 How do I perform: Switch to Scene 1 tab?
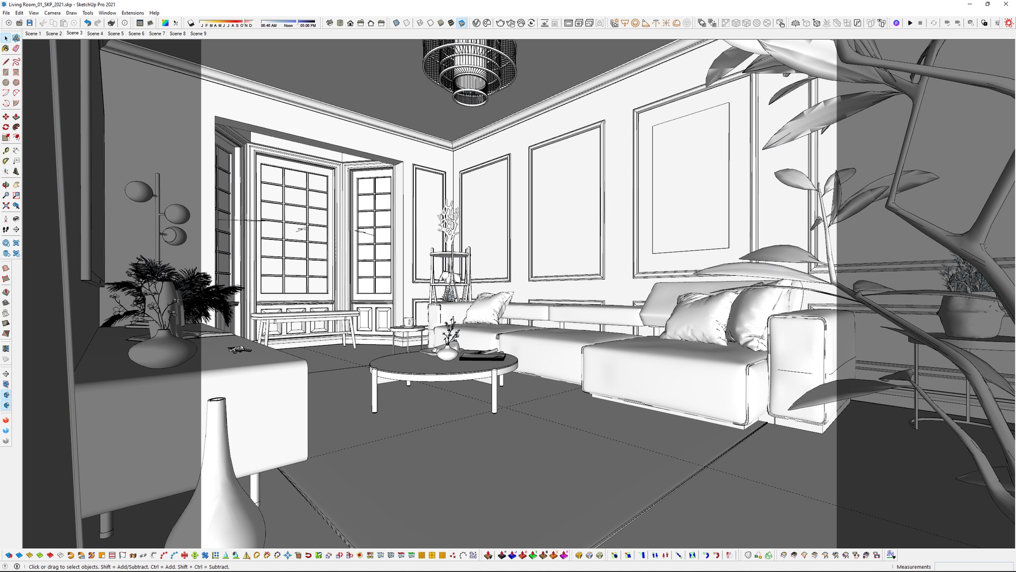33,33
